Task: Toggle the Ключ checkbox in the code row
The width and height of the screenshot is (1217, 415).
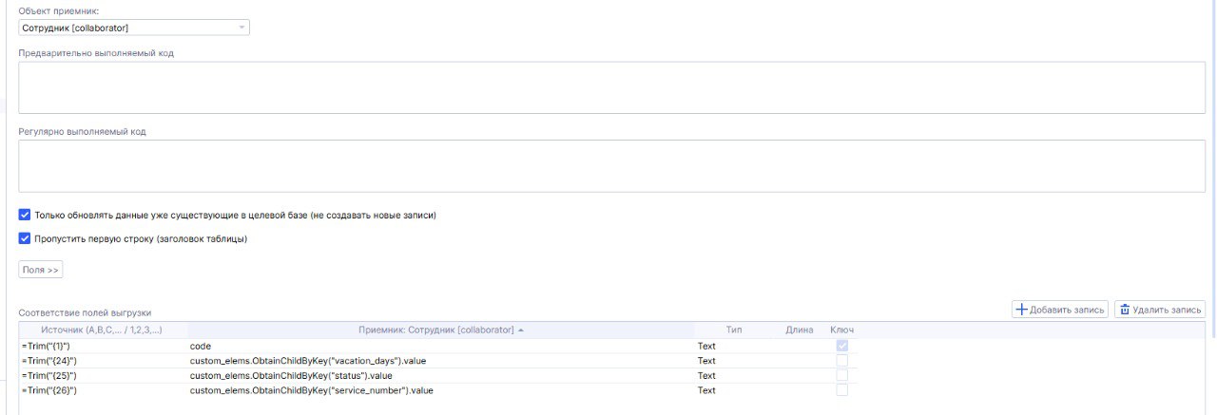Action: point(841,346)
